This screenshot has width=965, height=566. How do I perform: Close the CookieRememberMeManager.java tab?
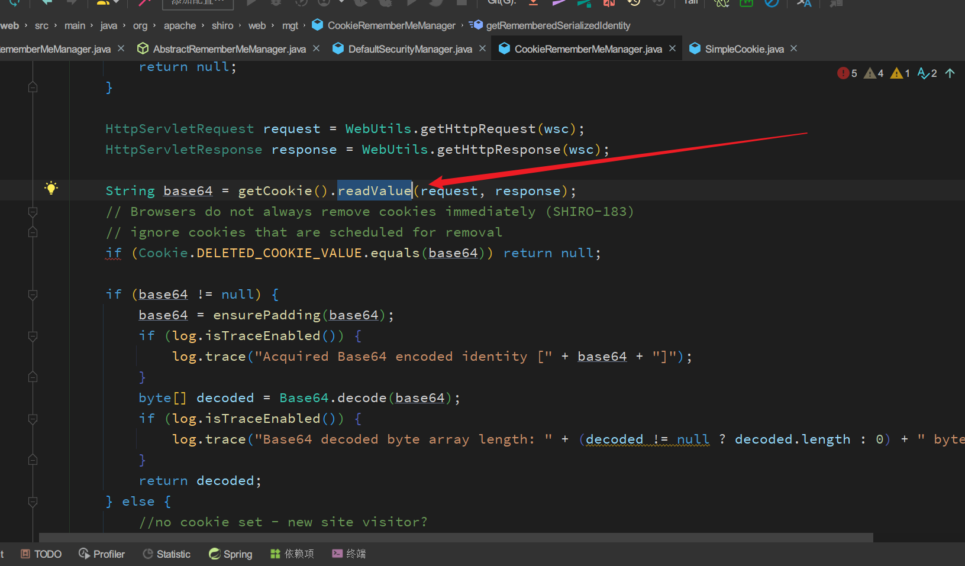(x=673, y=48)
